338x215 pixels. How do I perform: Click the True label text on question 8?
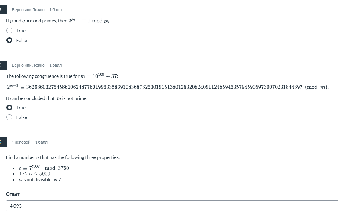click(x=21, y=107)
